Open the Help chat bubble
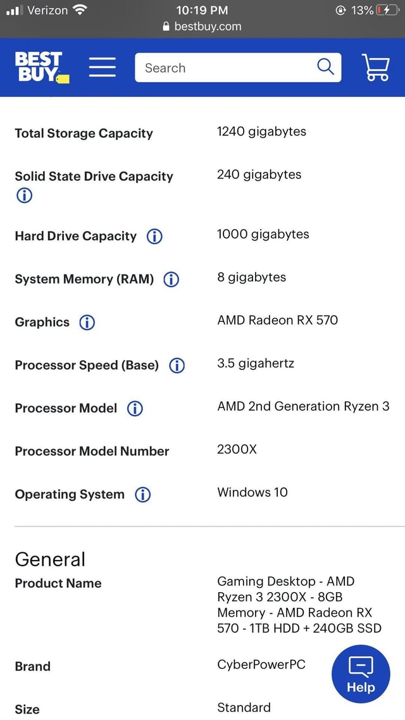The height and width of the screenshot is (720, 405). [x=361, y=673]
